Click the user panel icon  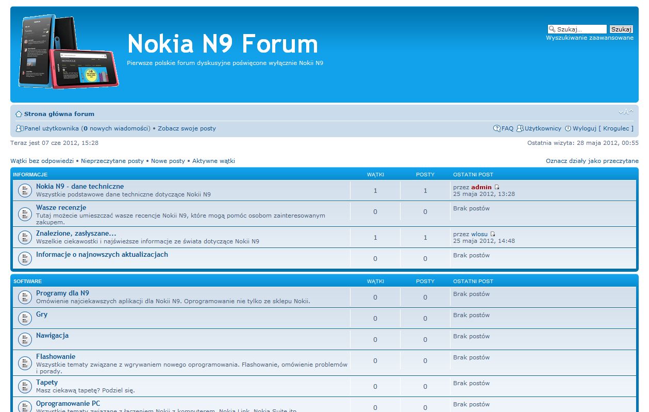(20, 128)
